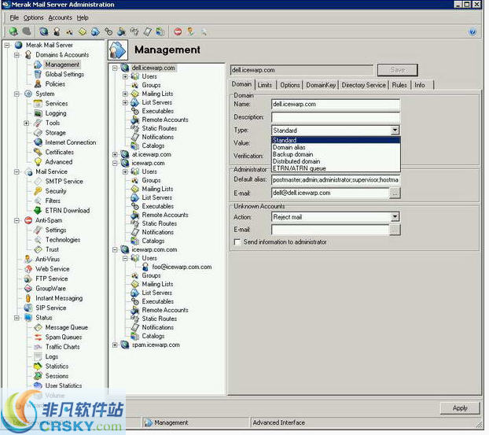The image size is (489, 435).
Task: Switch to the DomainKey tab
Action: point(321,85)
